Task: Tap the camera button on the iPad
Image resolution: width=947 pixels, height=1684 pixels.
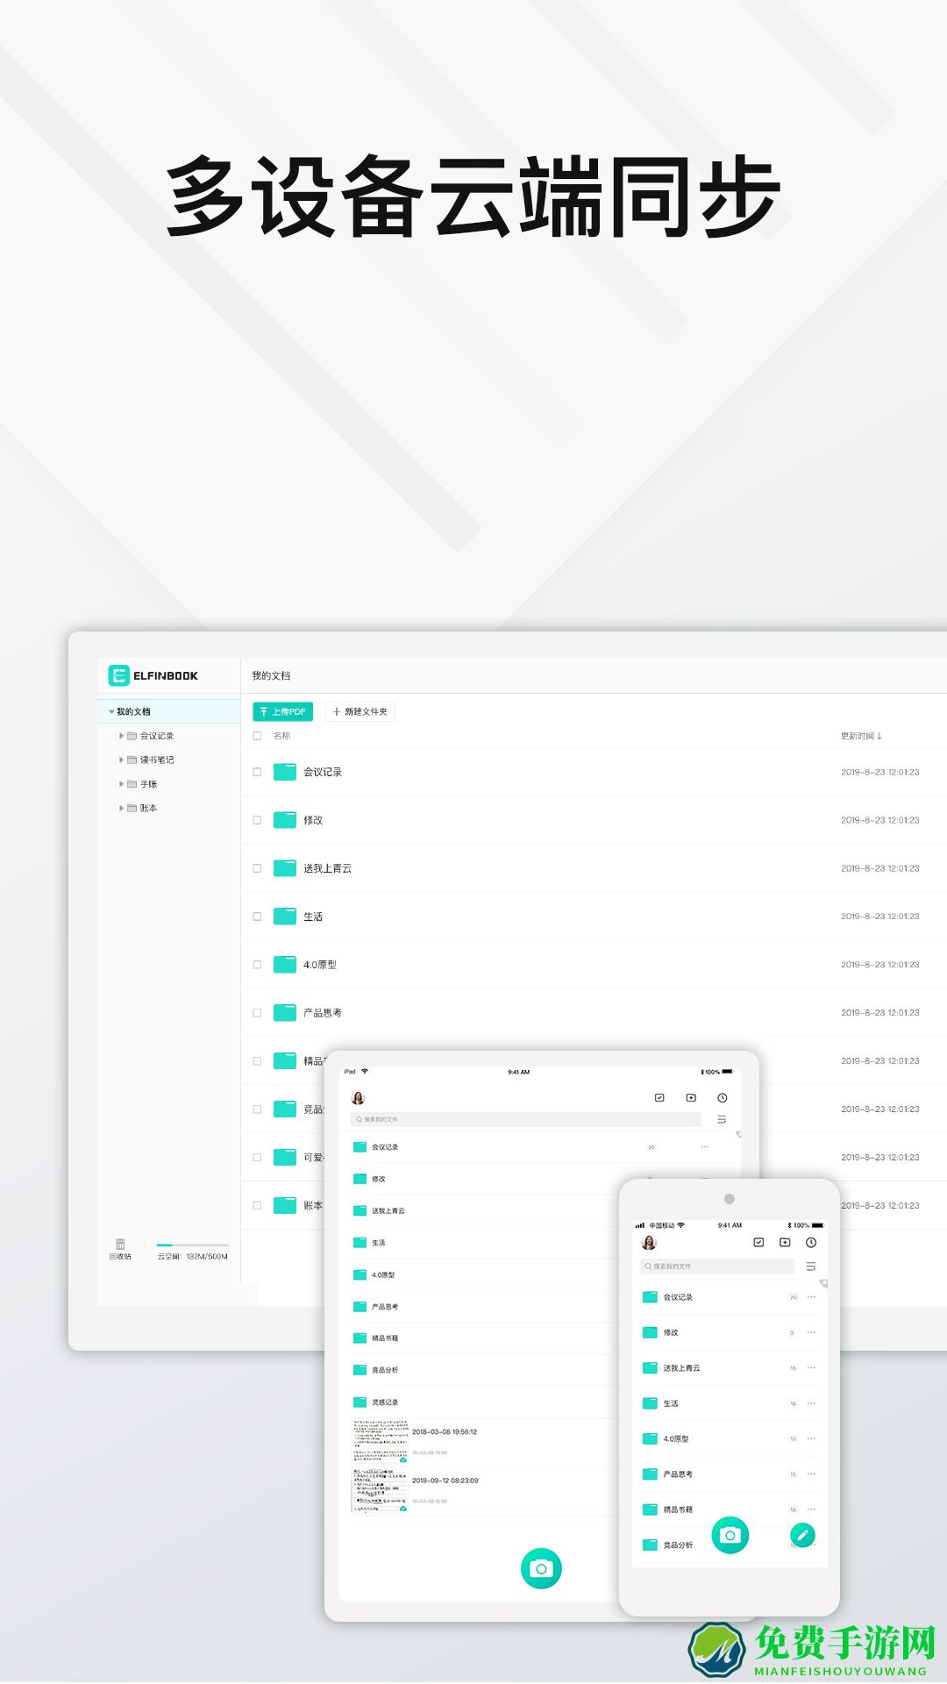Action: [x=541, y=1568]
